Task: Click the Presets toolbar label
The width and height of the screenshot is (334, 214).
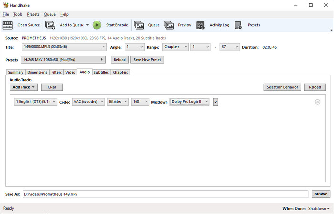Action: coord(253,25)
